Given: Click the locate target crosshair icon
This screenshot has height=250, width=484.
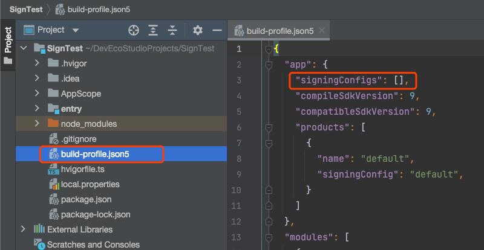Looking at the screenshot, I should point(134,30).
